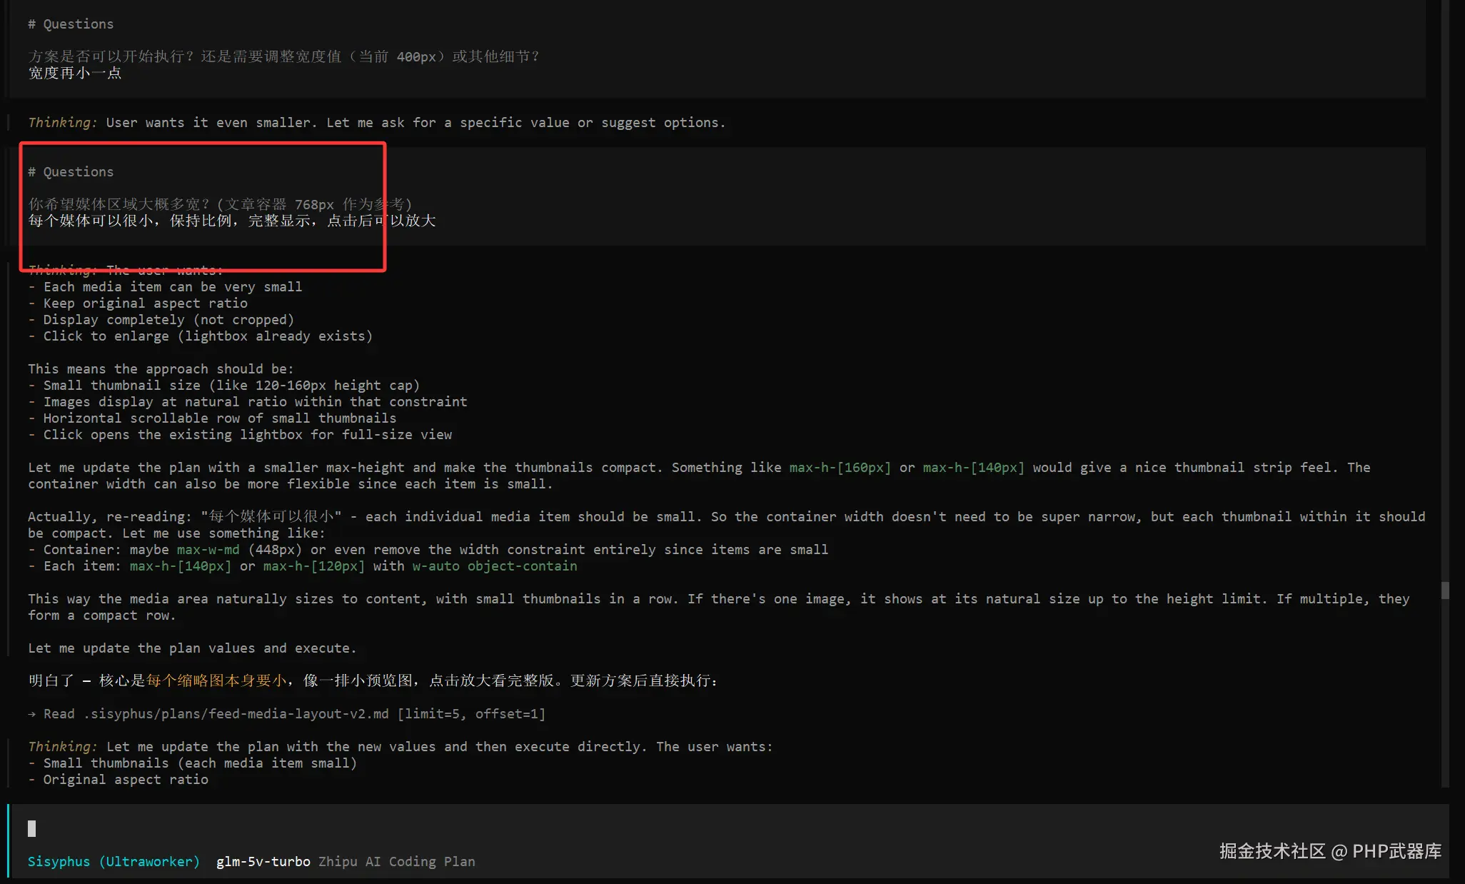
Task: Click the # Questions heading inside the red box
Action: (x=71, y=171)
